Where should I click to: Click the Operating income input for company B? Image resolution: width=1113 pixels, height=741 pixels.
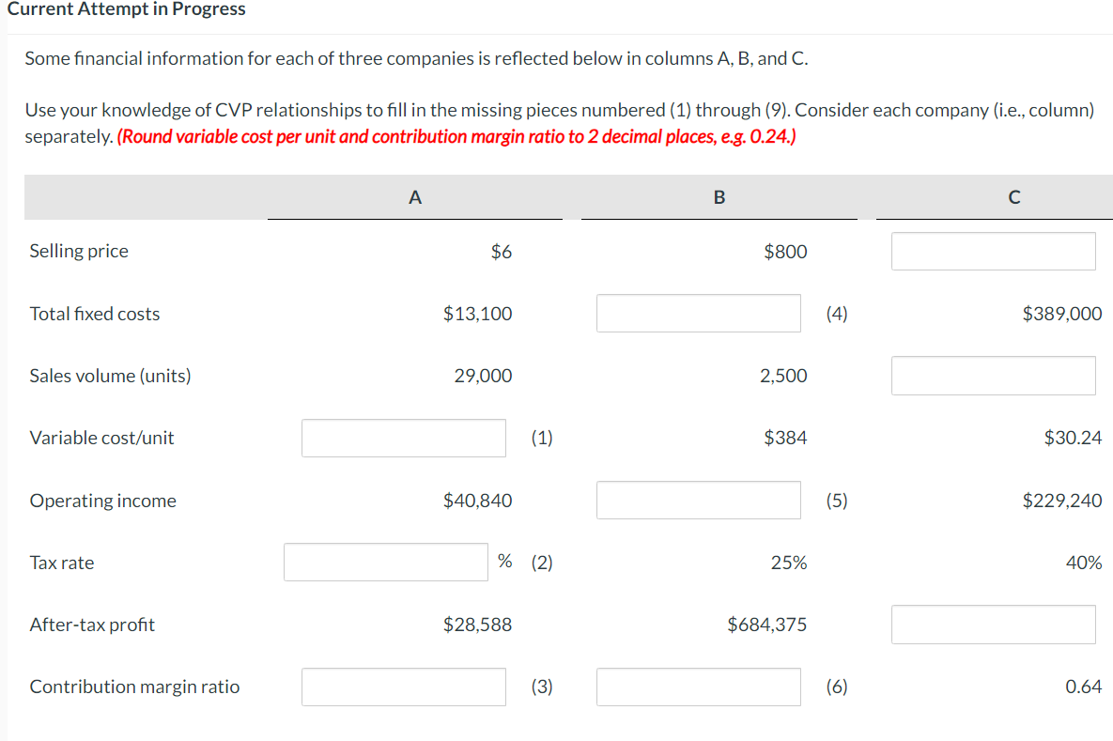[698, 500]
